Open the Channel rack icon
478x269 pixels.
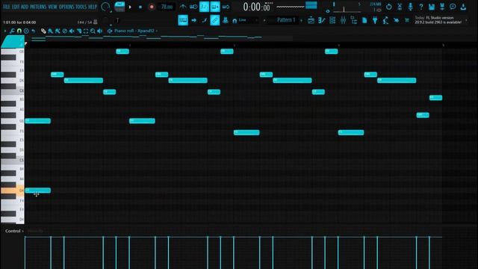(332, 20)
